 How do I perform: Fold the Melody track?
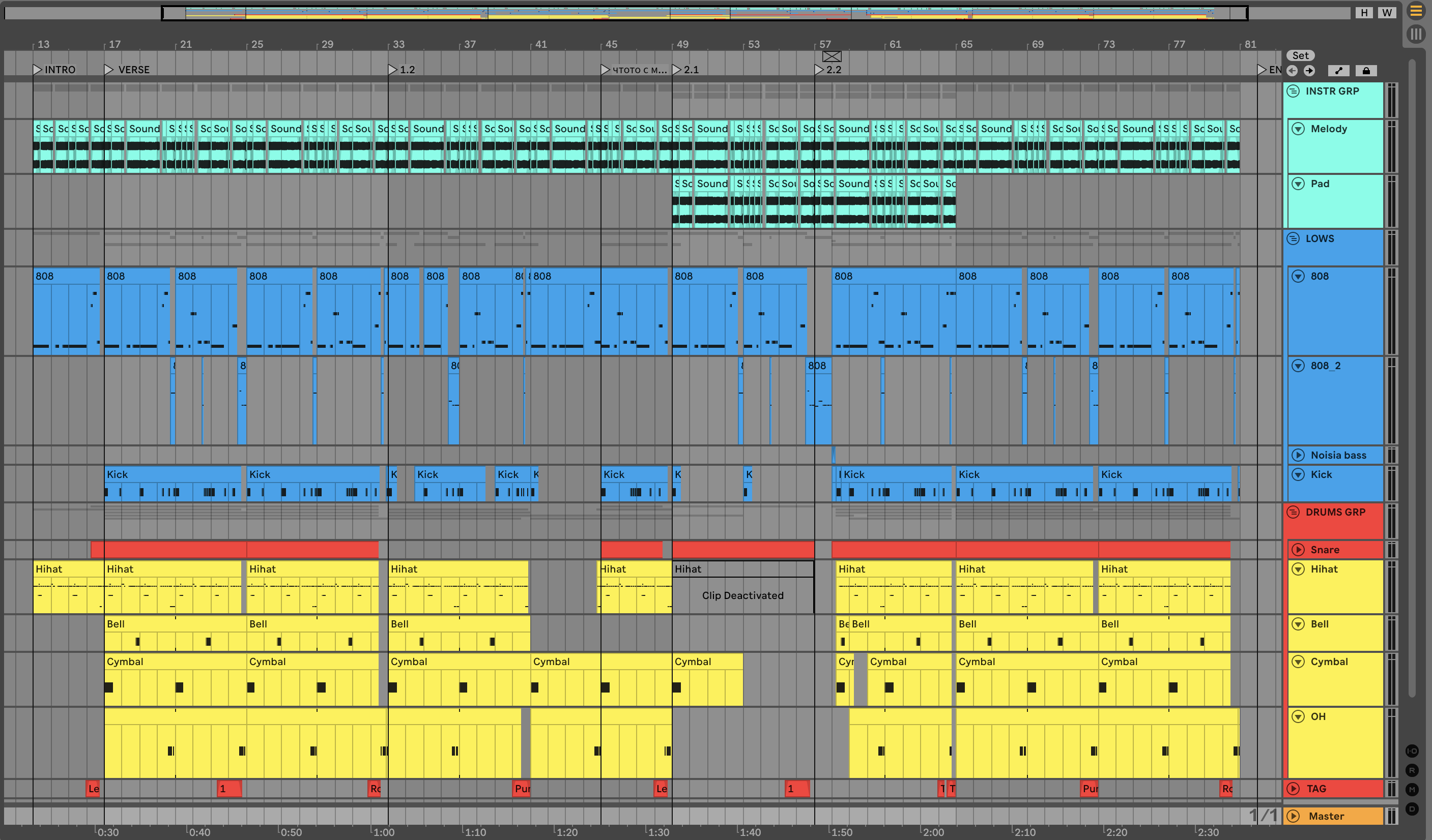pyautogui.click(x=1299, y=129)
